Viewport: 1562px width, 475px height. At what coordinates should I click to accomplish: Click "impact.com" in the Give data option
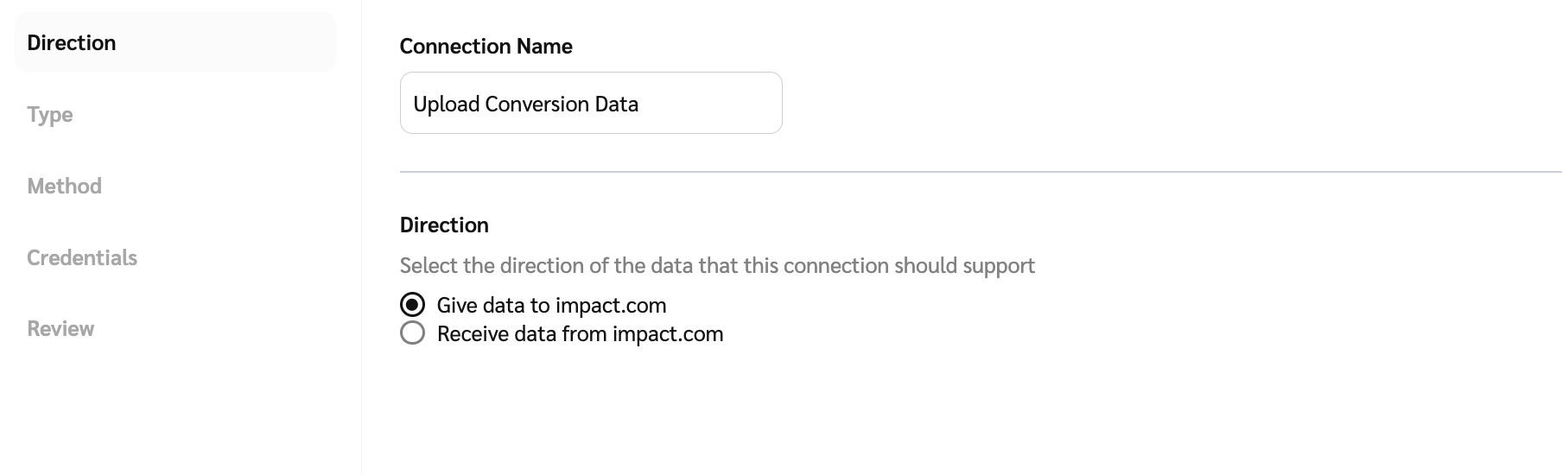coord(611,306)
